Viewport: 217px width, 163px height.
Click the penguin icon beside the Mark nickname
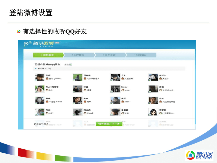[47, 79]
